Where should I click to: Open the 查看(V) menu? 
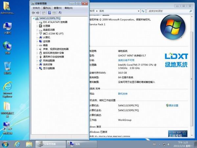(x=58, y=8)
